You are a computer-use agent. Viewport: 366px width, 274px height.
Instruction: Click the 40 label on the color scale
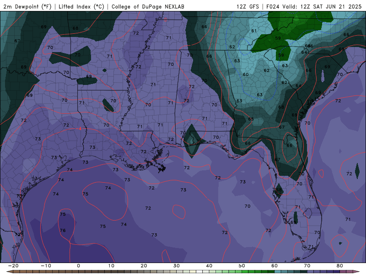point(209,266)
